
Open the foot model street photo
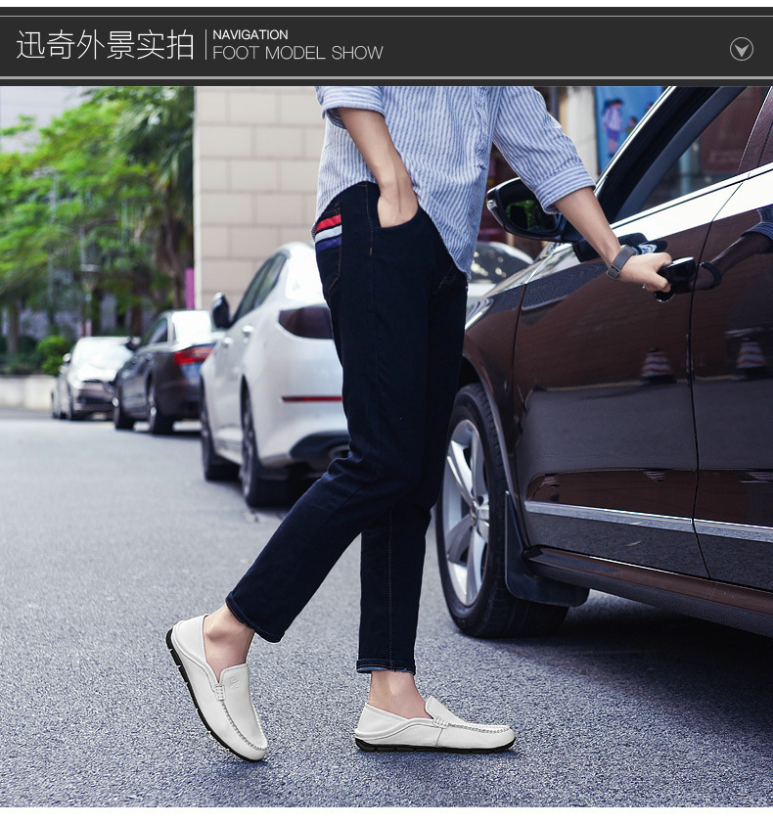click(386, 446)
